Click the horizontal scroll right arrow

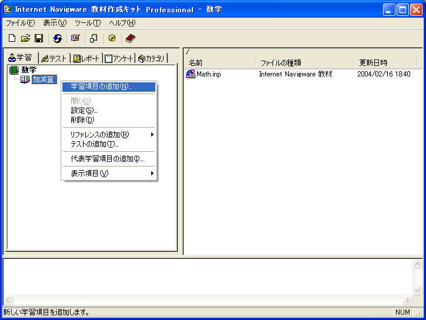tap(407, 300)
